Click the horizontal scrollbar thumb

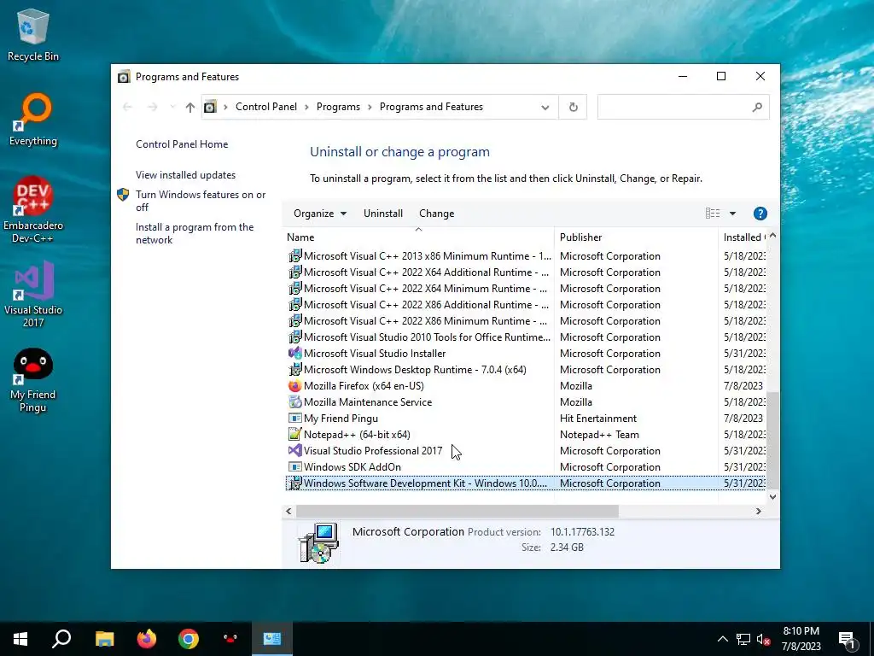coord(457,511)
